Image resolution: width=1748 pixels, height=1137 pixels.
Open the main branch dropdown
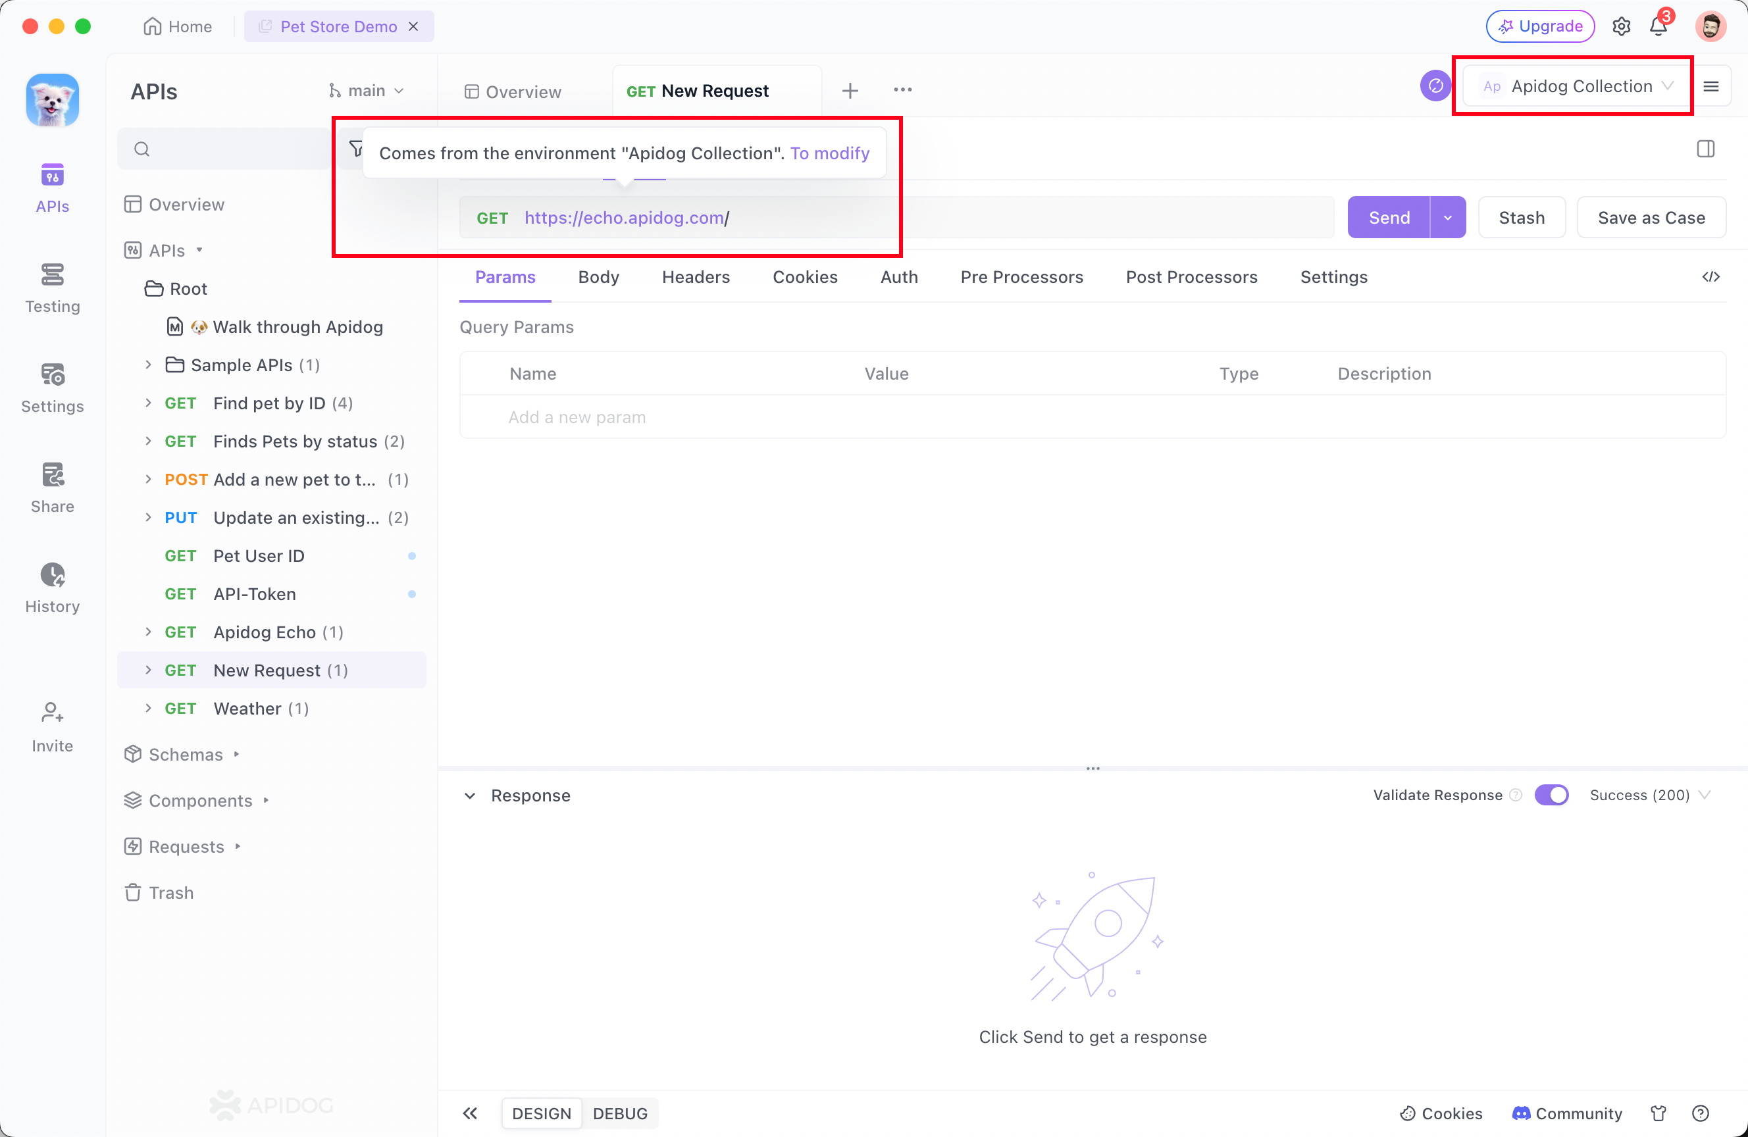366,90
